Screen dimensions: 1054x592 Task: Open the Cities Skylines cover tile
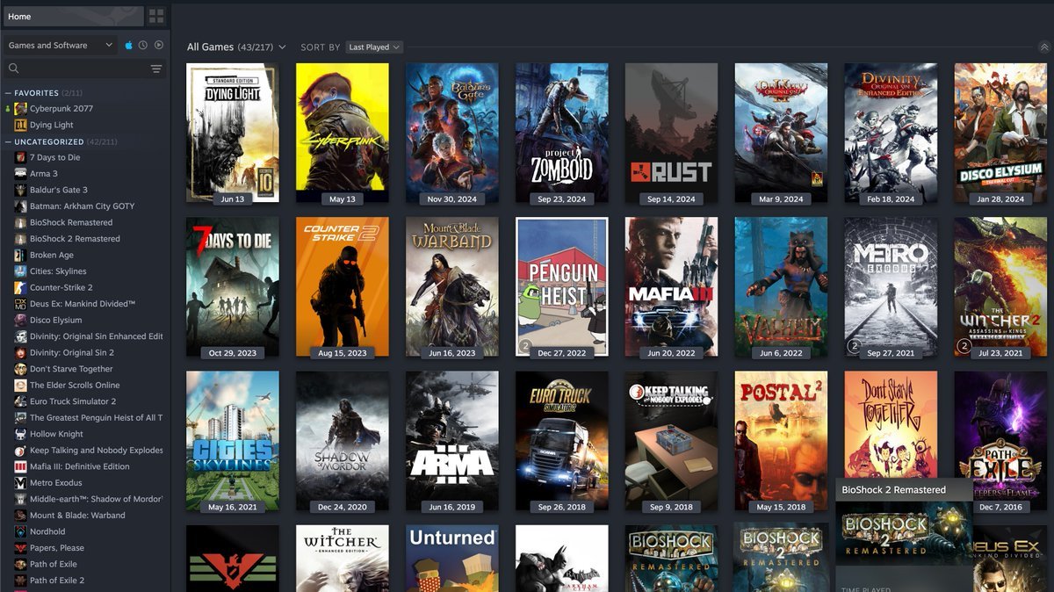pos(233,441)
